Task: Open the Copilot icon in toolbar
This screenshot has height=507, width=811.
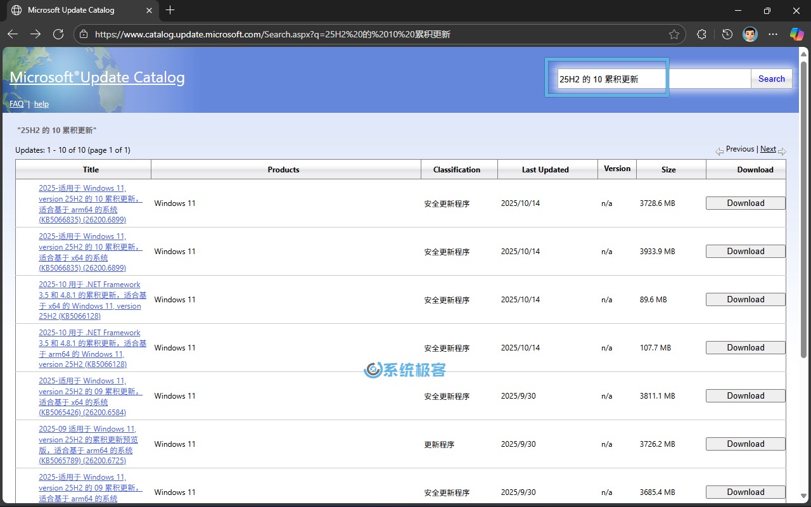Action: coord(796,34)
